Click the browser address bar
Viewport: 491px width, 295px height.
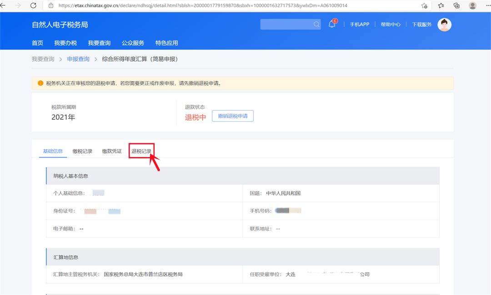[205, 5]
